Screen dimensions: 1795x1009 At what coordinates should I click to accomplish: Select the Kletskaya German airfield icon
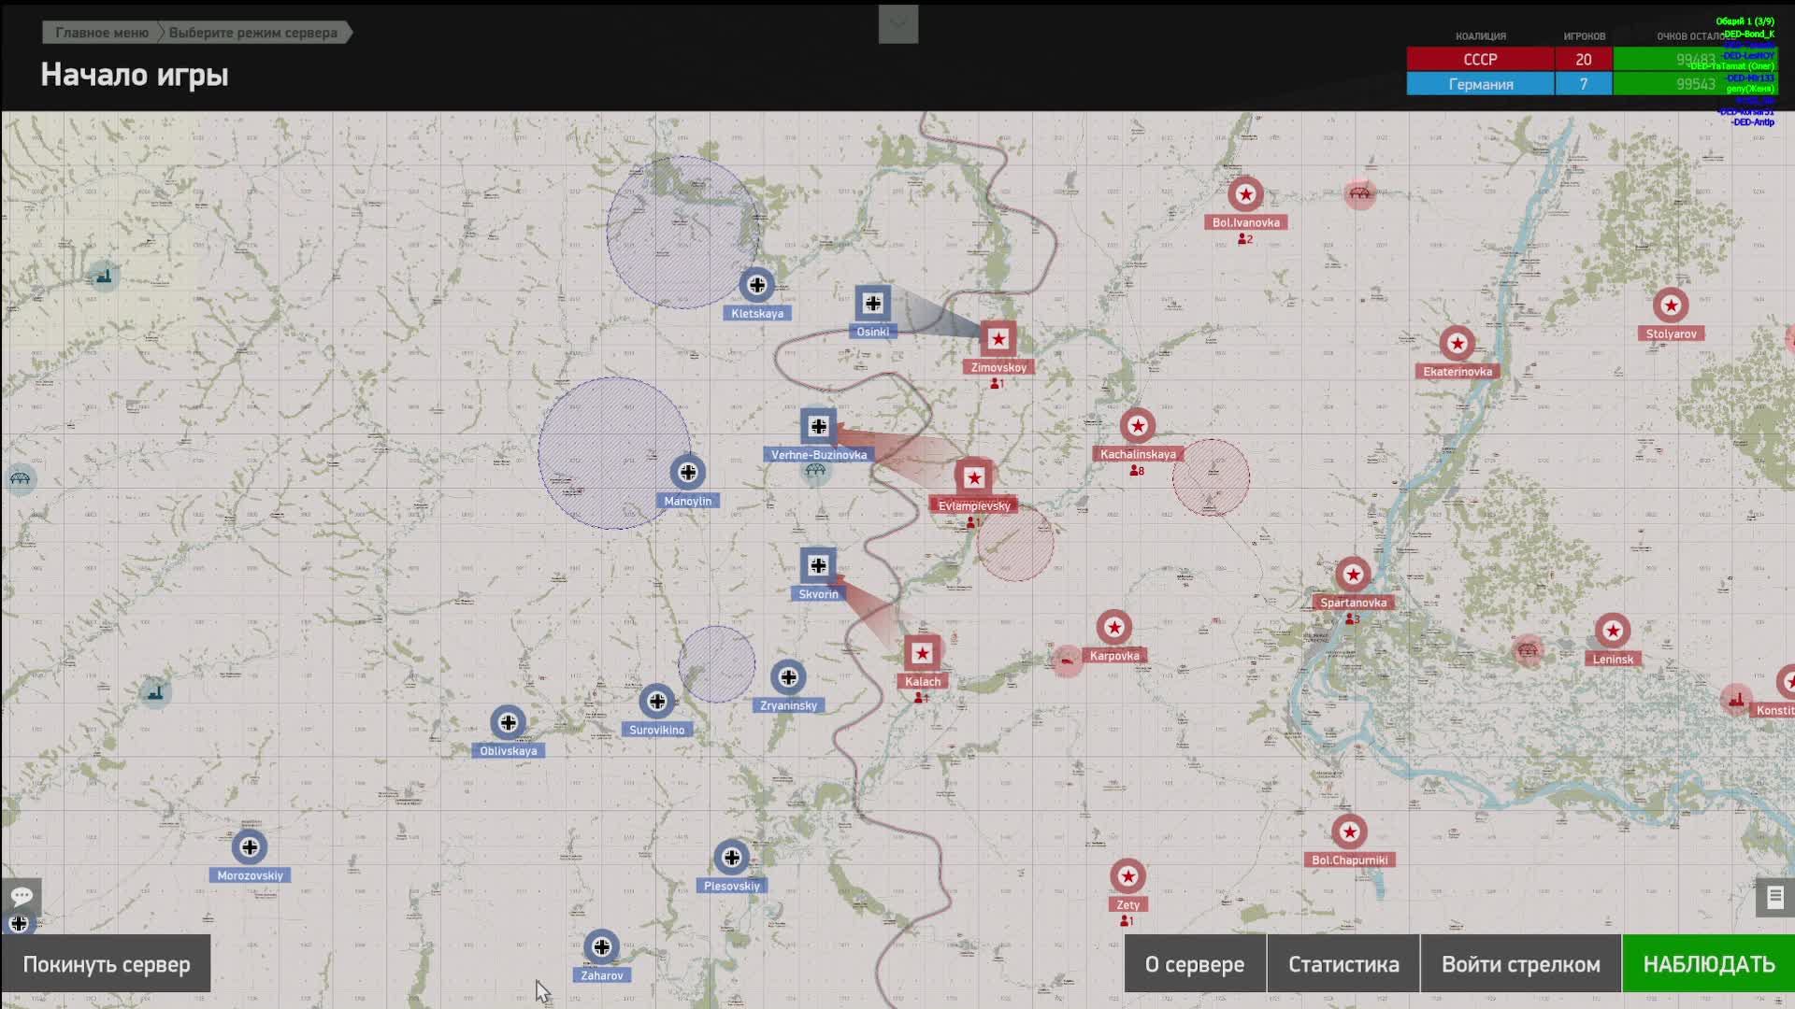click(756, 284)
